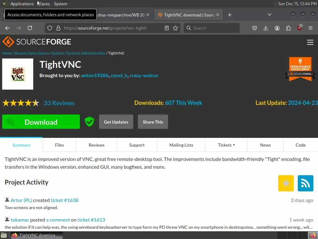This screenshot has height=239, width=318.
Task: Open the SourceForge site hamburger menu
Action: click(310, 42)
